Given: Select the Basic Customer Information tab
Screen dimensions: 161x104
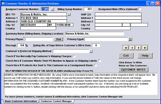Looking at the screenshot, I should point(21,101).
